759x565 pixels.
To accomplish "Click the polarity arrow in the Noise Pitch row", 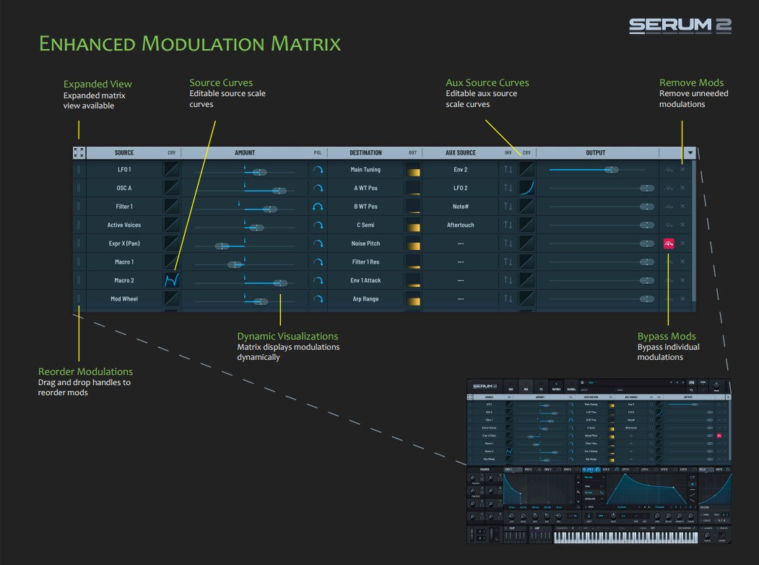I will coord(318,243).
